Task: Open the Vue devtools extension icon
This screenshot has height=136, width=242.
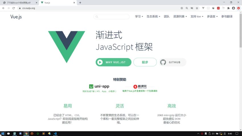Action: coord(203,8)
